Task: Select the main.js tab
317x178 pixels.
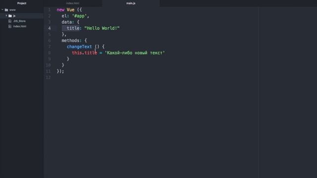Action: point(131,3)
